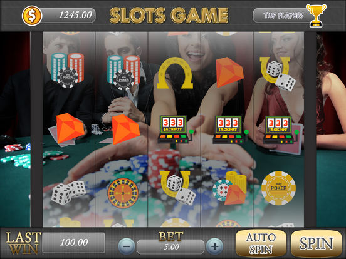Open Top Players via the trophy icon
This screenshot has height=259, width=346.
coord(316,16)
